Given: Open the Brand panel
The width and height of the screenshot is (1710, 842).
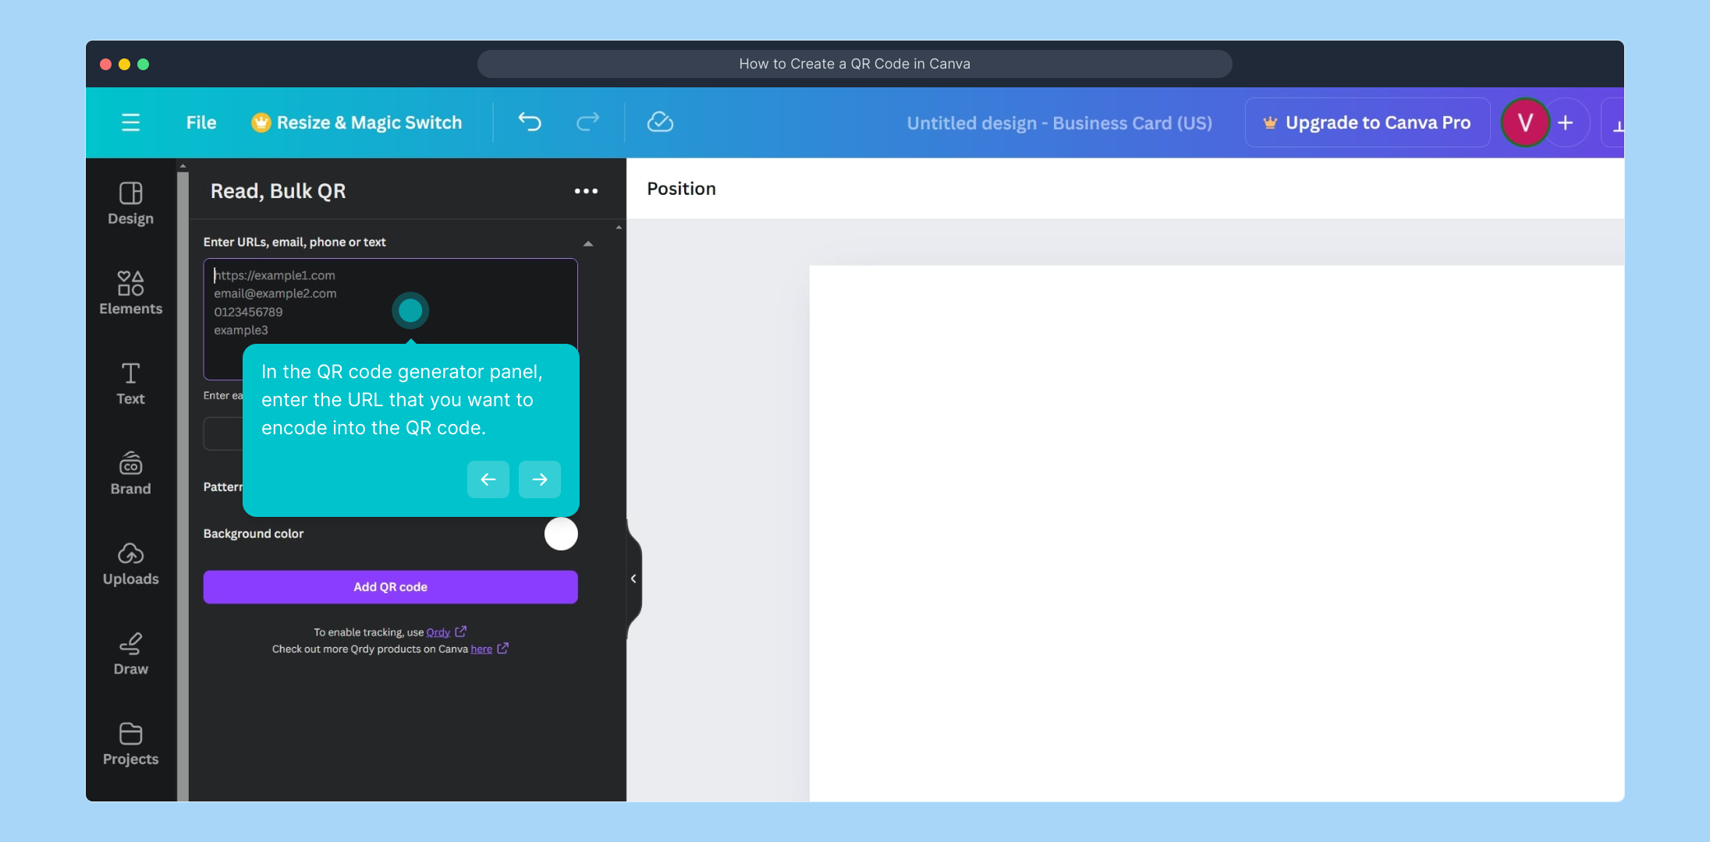Looking at the screenshot, I should coord(129,473).
